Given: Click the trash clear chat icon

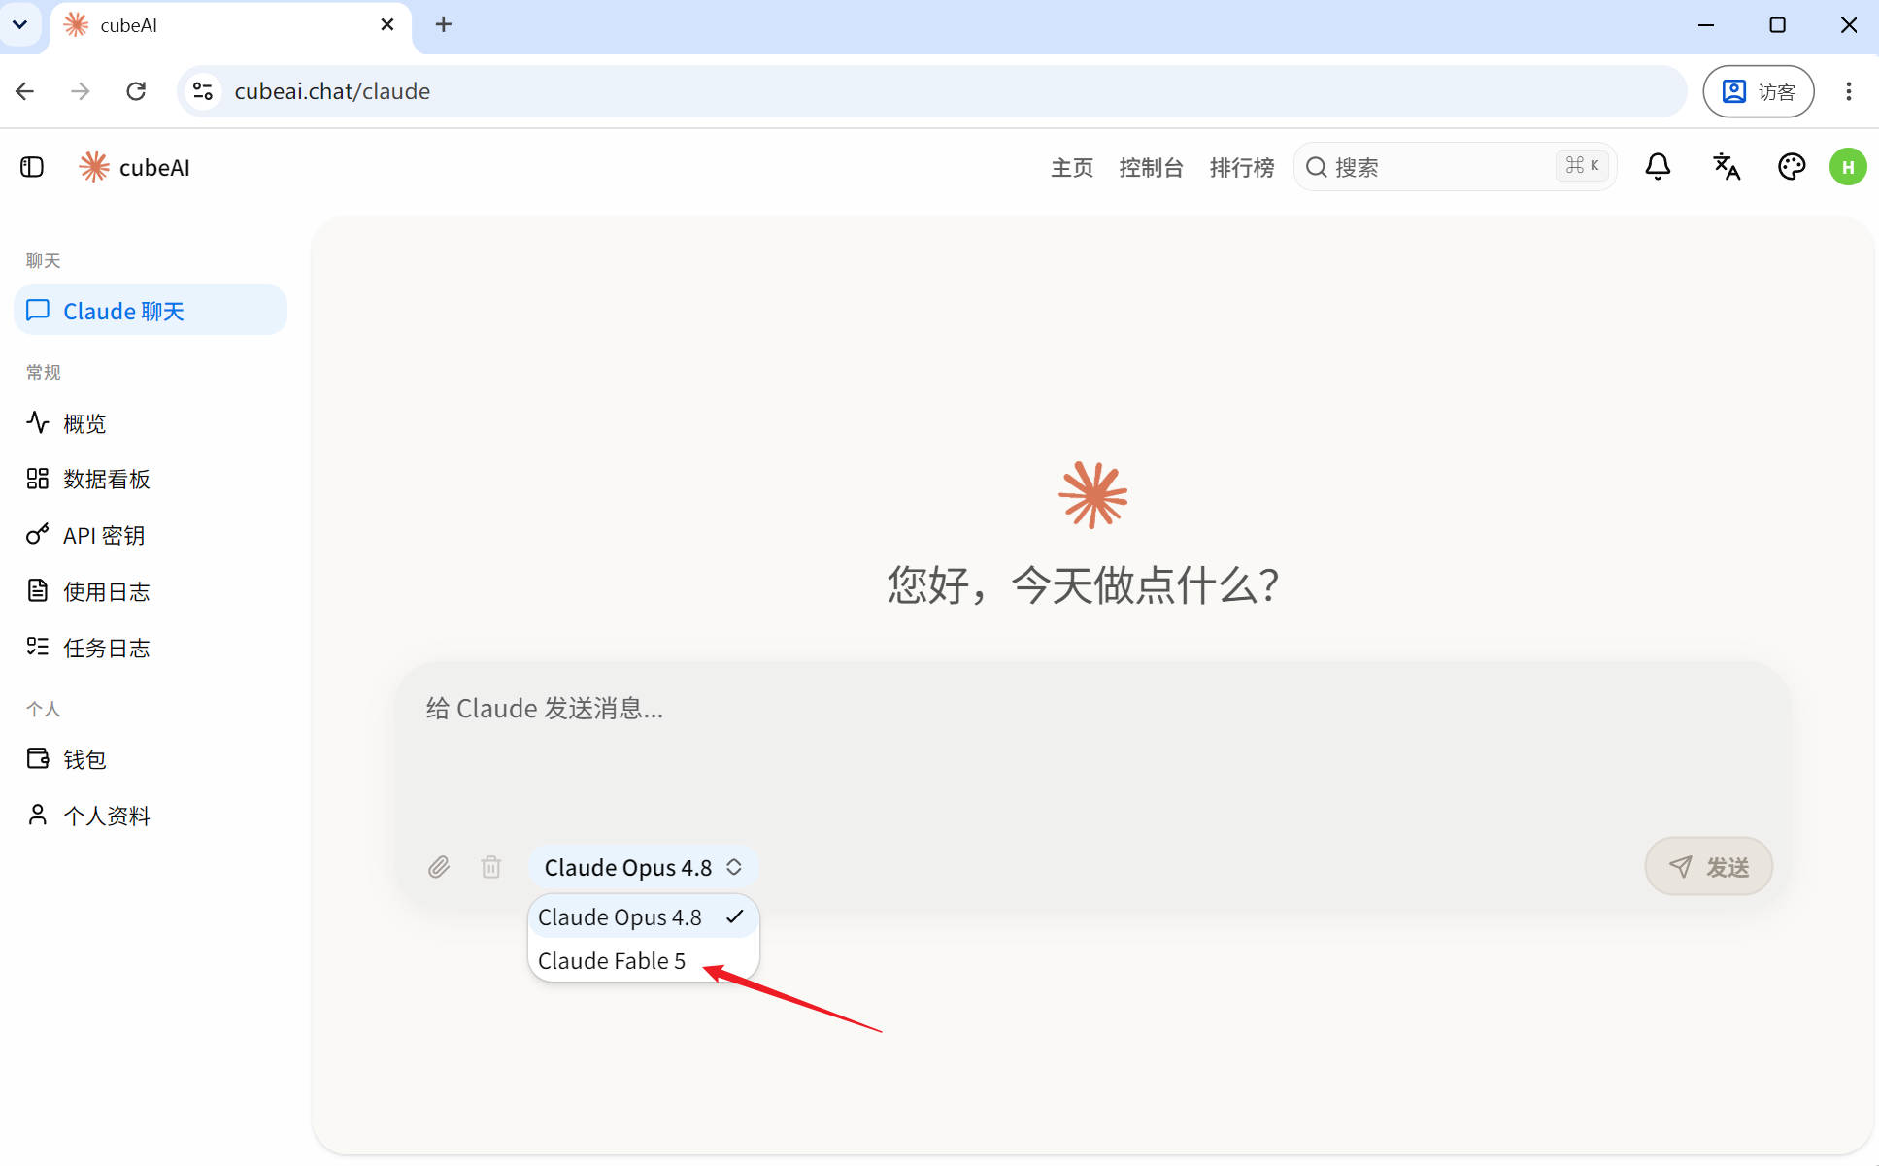Looking at the screenshot, I should pyautogui.click(x=491, y=867).
